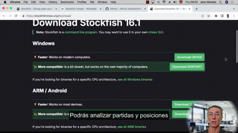Open the command line program link

pyautogui.click(x=81, y=32)
